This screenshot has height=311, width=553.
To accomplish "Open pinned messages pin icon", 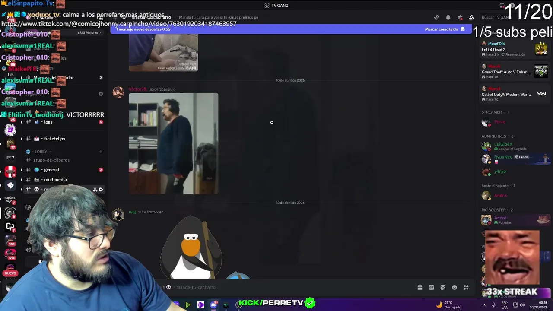I will coord(460,17).
